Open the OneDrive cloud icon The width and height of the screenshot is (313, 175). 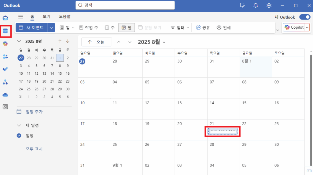click(x=6, y=95)
